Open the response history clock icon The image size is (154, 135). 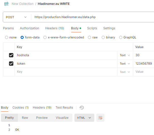click(x=82, y=108)
